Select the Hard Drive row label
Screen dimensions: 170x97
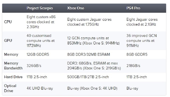[13, 77]
